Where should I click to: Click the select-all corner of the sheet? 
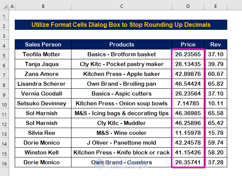pyautogui.click(x=4, y=6)
